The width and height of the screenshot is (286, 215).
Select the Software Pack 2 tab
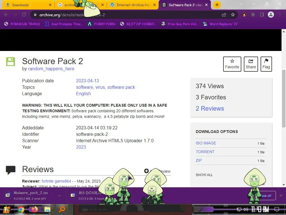[x=185, y=5]
